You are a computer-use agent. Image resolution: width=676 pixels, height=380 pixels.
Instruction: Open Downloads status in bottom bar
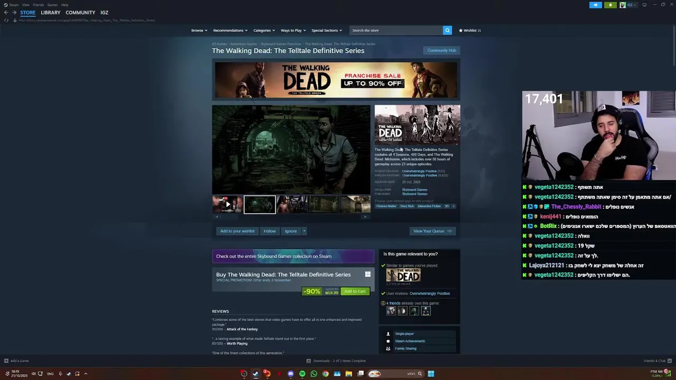pos(336,361)
